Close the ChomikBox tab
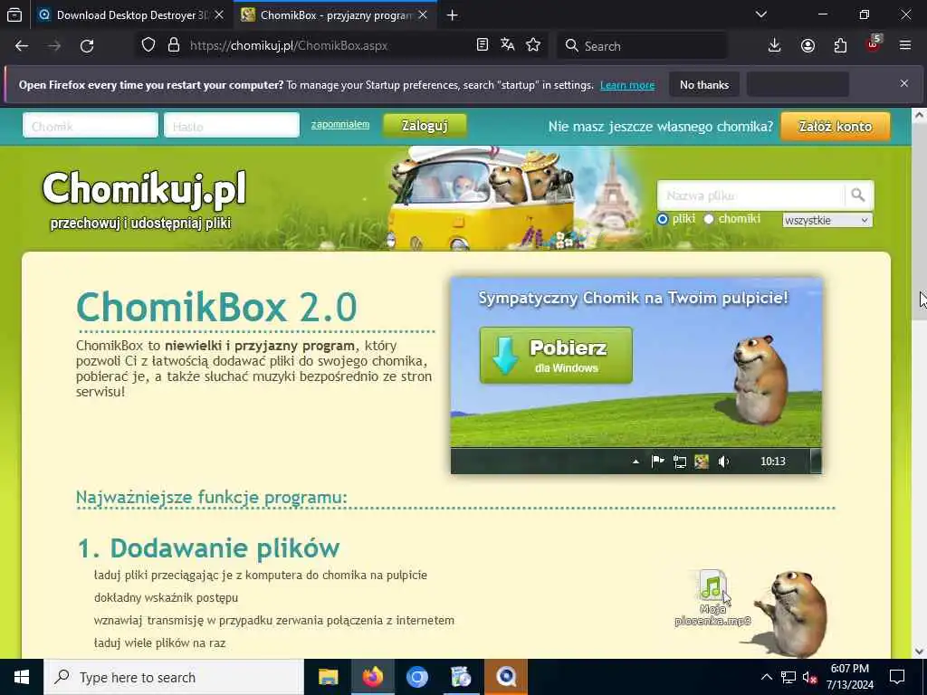Image resolution: width=927 pixels, height=695 pixels. [423, 15]
